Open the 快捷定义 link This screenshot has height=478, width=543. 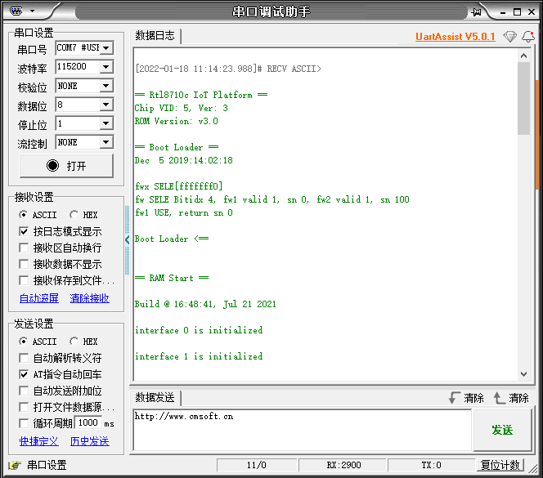point(39,441)
